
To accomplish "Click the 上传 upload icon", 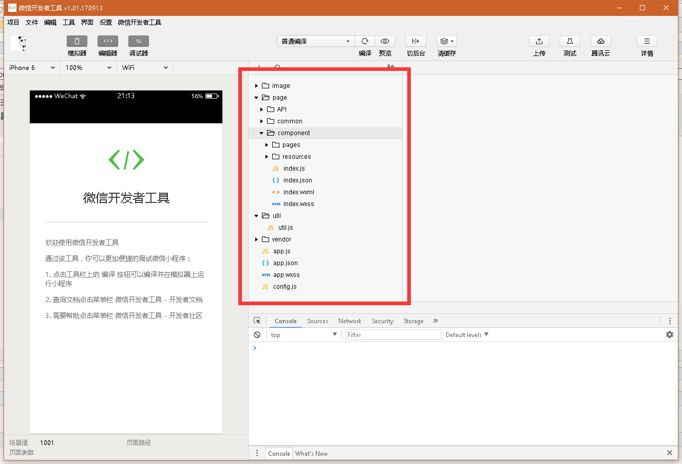I will click(x=539, y=41).
